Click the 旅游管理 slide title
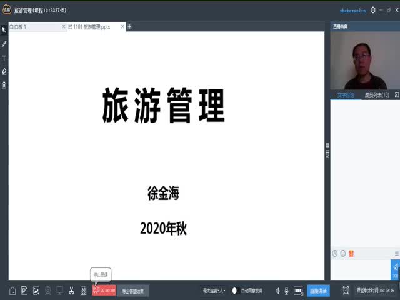 [x=164, y=105]
